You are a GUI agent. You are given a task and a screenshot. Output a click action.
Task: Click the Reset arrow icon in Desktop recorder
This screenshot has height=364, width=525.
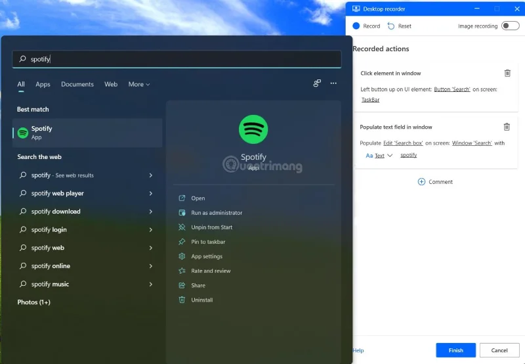coord(390,26)
